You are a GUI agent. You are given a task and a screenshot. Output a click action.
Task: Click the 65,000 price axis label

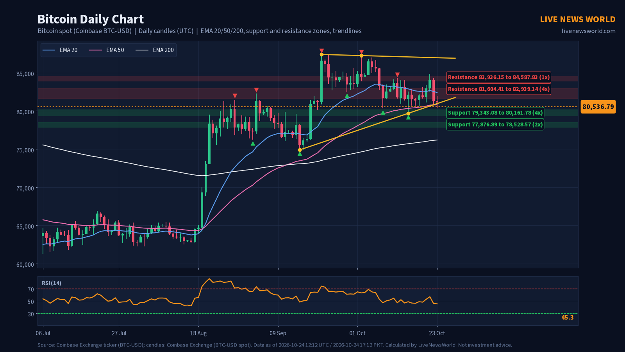[x=25, y=226]
